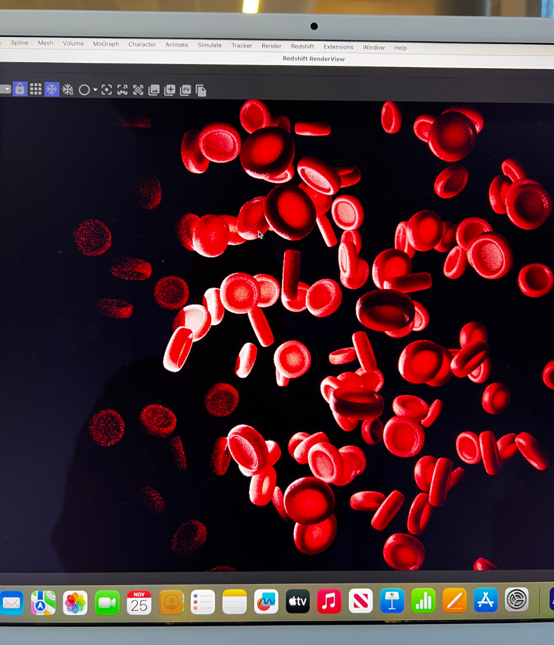
Task: Click the PV send to Picture Viewer icon
Action: [x=185, y=91]
